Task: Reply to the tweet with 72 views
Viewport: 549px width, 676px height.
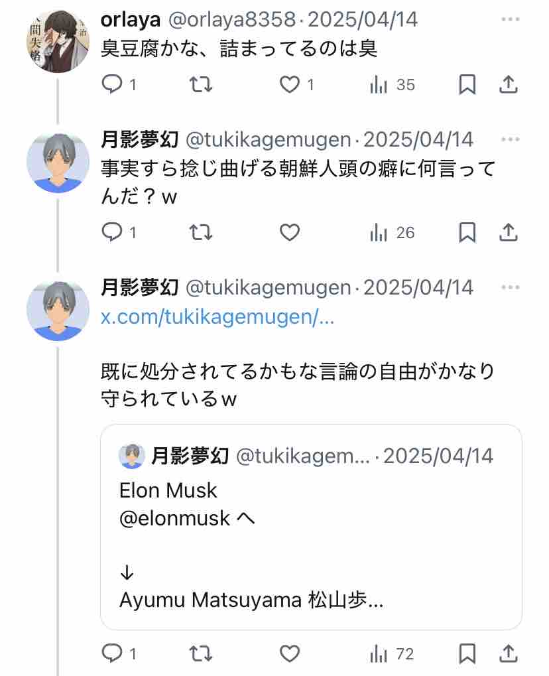Action: 119,653
